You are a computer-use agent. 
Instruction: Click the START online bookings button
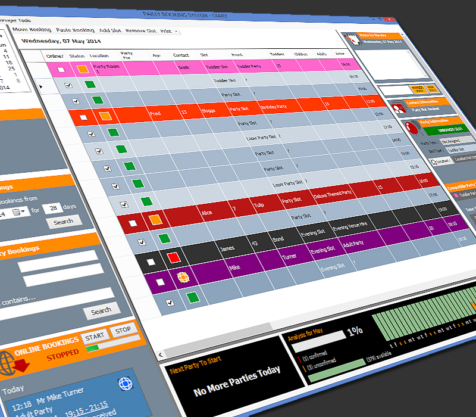point(95,336)
